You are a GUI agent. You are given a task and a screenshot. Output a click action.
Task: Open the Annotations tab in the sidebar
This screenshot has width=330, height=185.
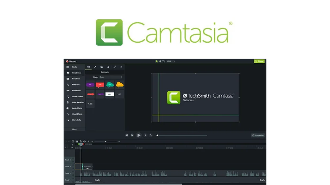(74, 73)
